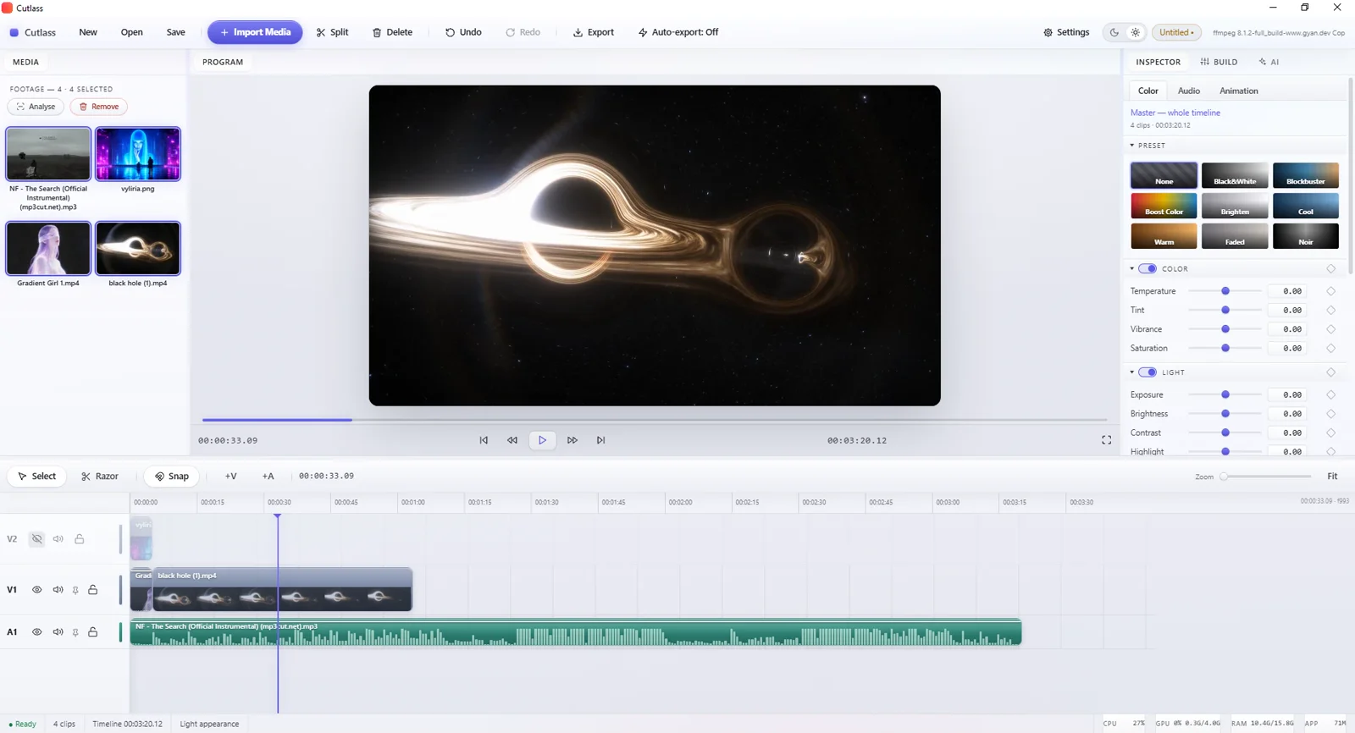The image size is (1355, 733).
Task: Open the Color tab
Action: 1148,91
